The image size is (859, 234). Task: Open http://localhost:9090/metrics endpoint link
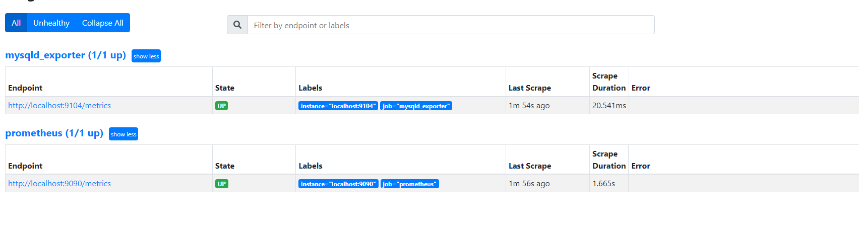pos(59,184)
